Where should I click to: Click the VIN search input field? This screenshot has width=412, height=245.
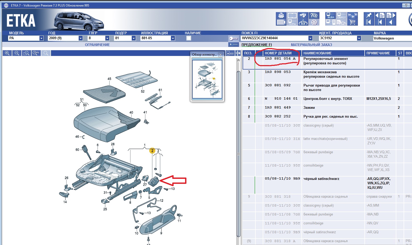pos(274,38)
